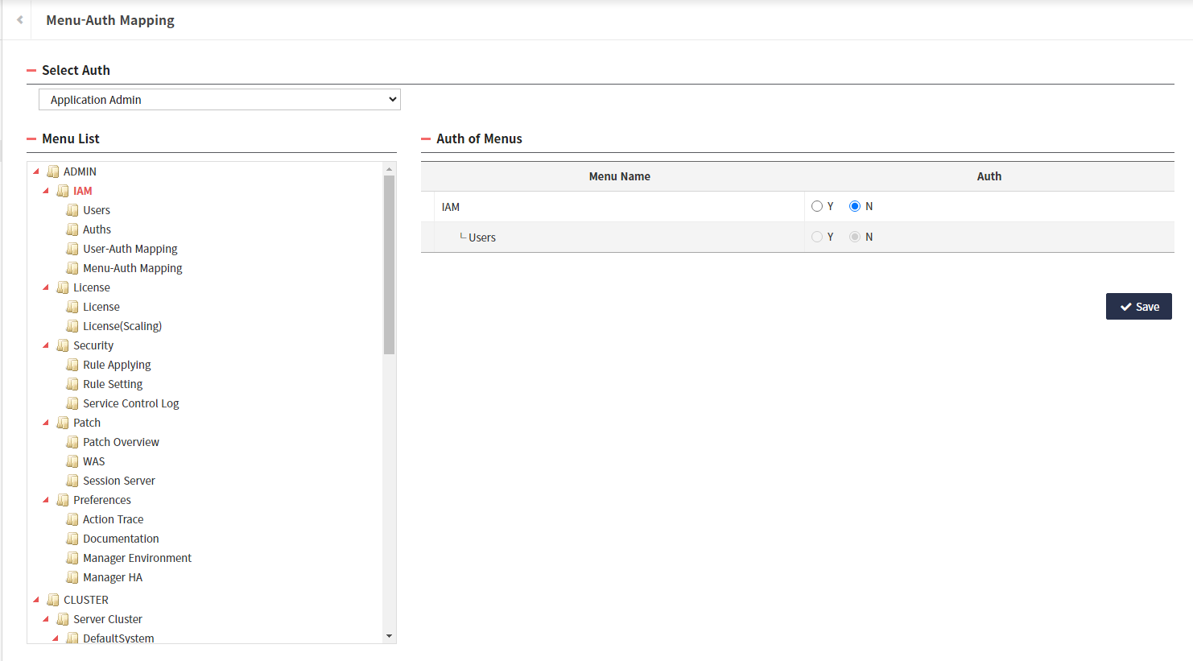Viewport: 1193px width, 661px height.
Task: Click the folder icon next to Security
Action: [x=63, y=345]
